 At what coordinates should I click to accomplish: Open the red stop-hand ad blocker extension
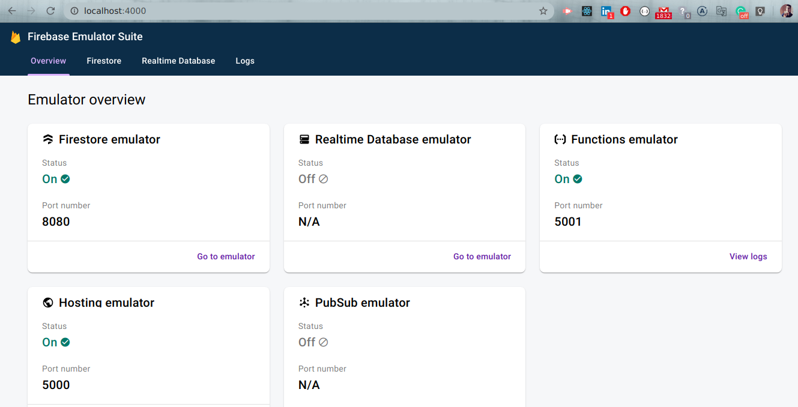tap(625, 11)
